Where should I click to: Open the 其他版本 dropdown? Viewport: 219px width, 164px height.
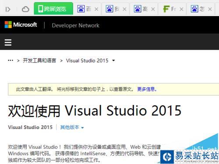pos(72,127)
